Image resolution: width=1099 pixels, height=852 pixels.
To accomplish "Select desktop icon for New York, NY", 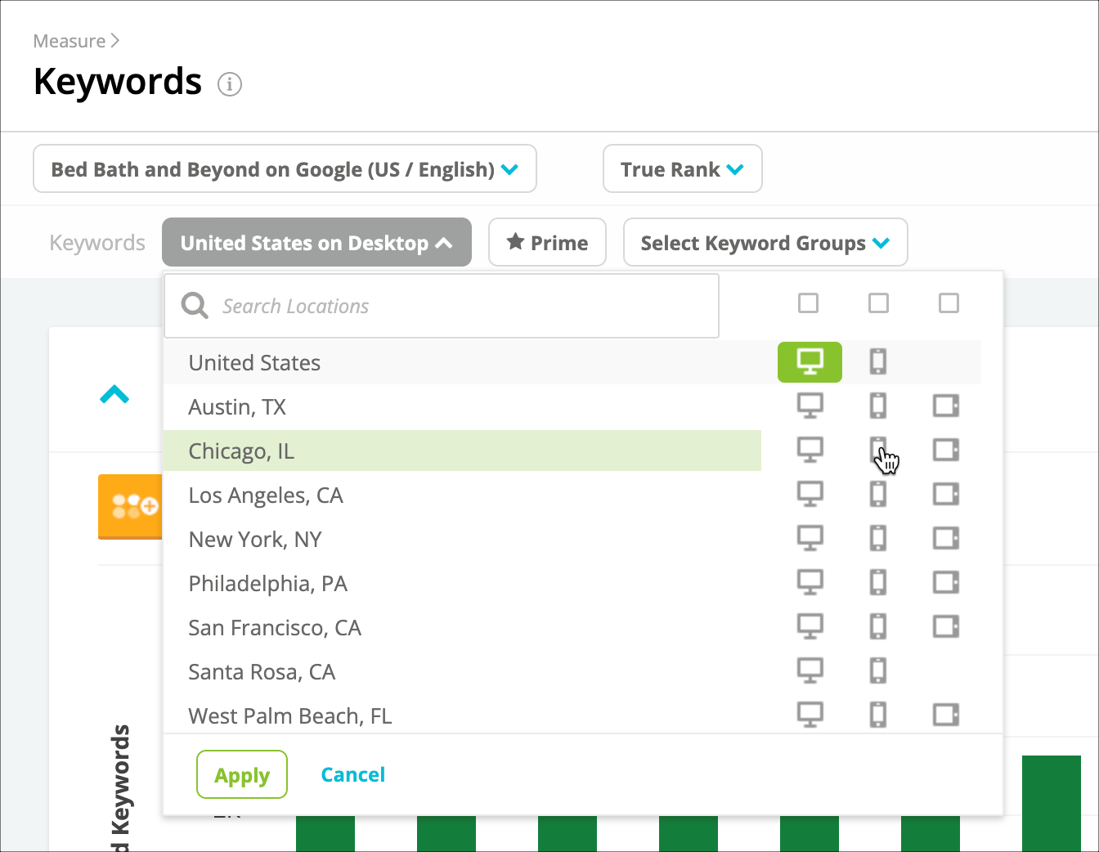I will coord(810,539).
